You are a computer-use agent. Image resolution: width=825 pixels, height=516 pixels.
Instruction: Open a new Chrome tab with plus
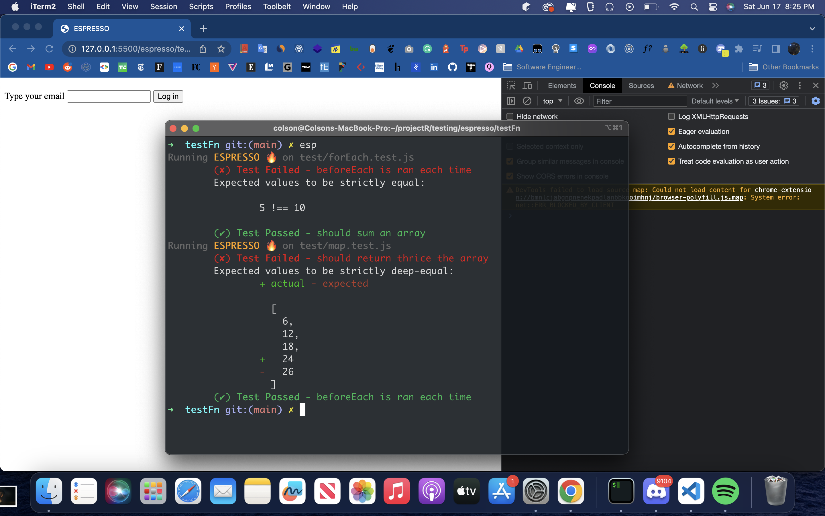[203, 29]
